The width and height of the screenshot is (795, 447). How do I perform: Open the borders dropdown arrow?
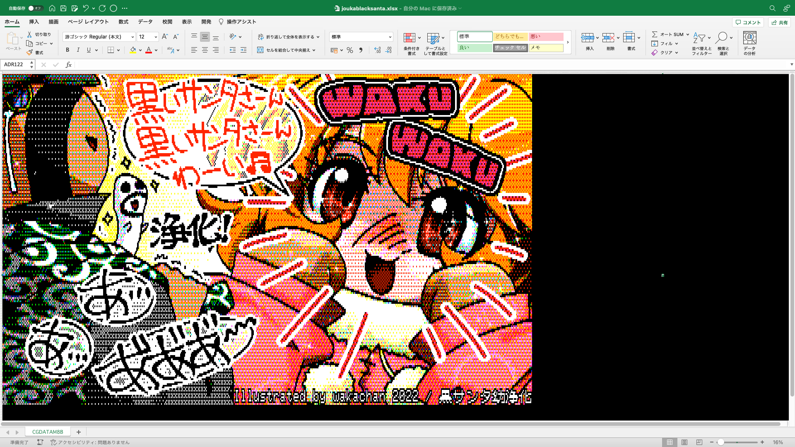[118, 50]
